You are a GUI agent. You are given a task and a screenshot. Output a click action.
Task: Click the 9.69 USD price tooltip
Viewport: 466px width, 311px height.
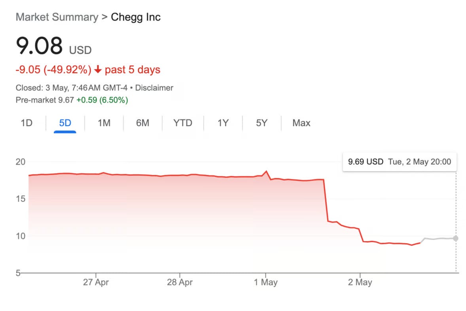click(400, 162)
